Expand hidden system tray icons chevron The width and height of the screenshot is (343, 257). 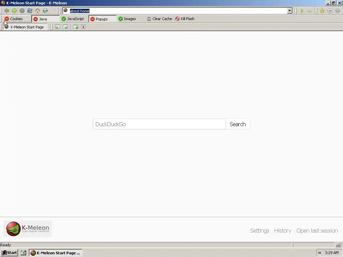(x=320, y=253)
